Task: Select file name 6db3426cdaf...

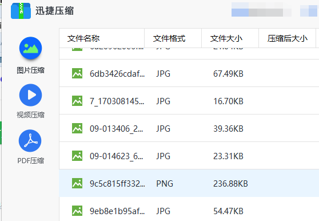Action: pos(117,74)
